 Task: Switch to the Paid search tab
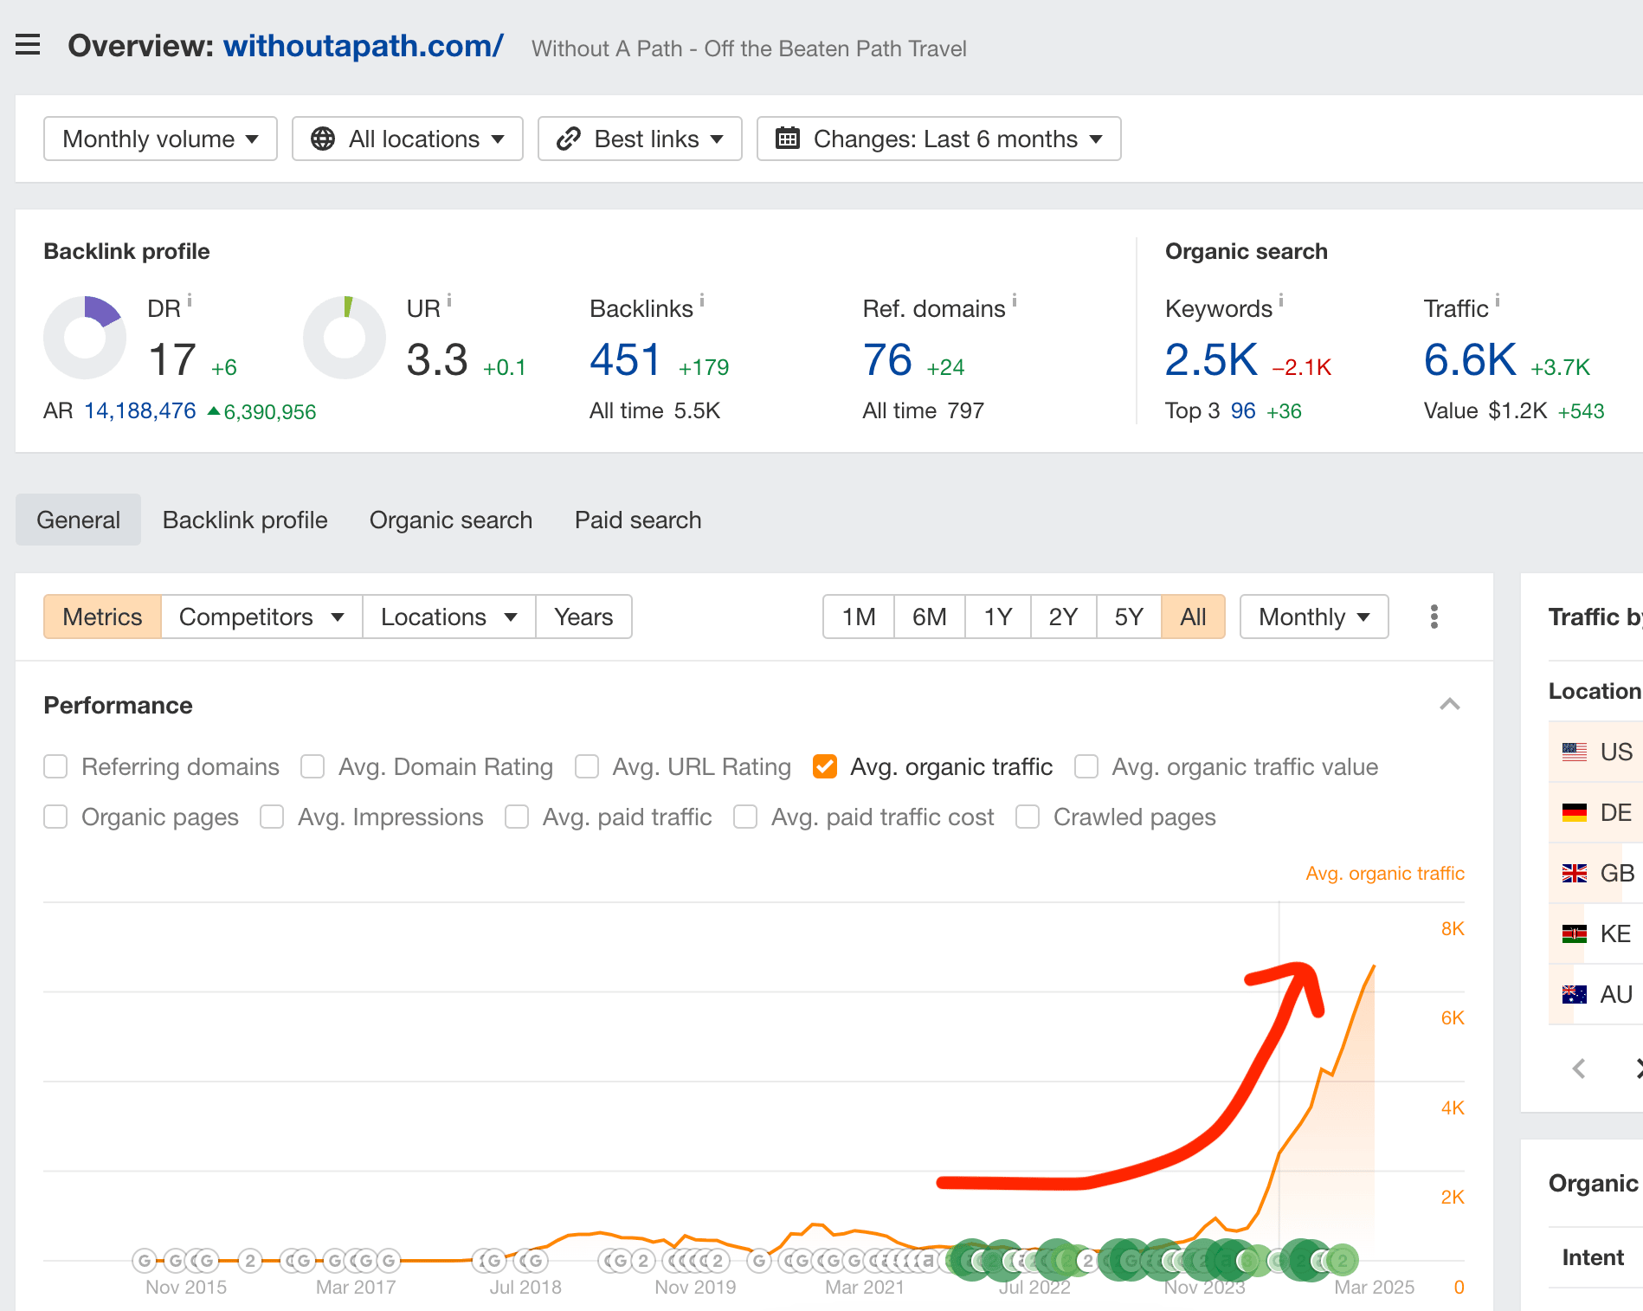click(x=638, y=520)
